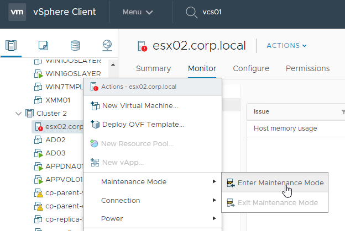Click the APPDNA01 VM icon
Image resolution: width=345 pixels, height=231 pixels.
[x=38, y=166]
